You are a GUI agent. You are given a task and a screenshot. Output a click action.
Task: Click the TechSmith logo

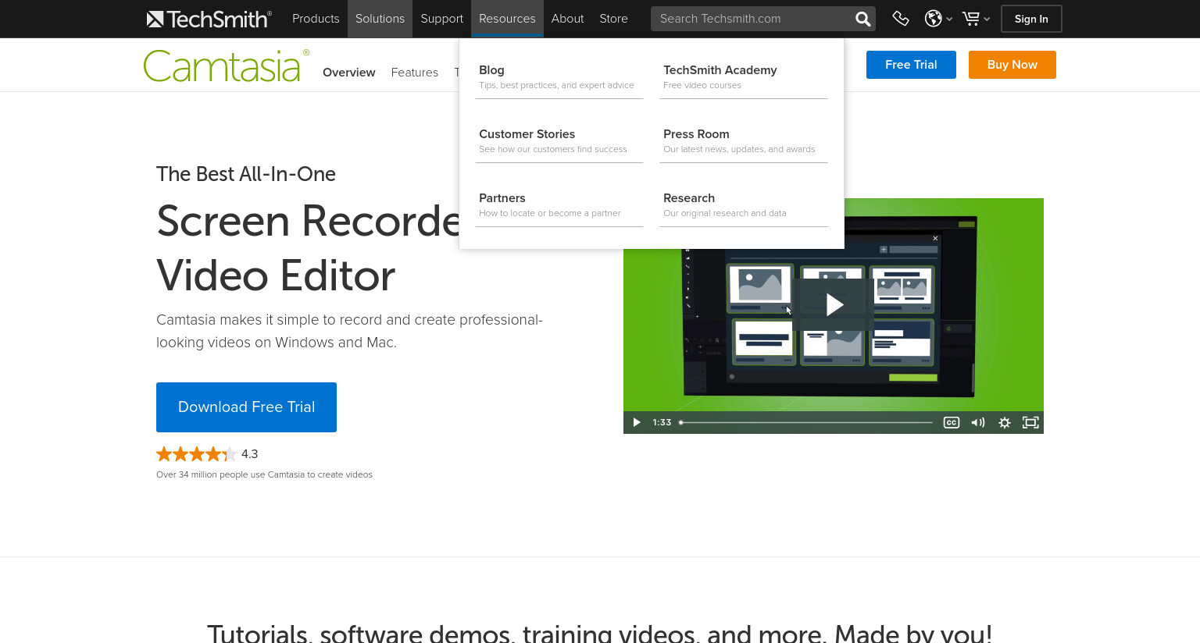point(209,19)
